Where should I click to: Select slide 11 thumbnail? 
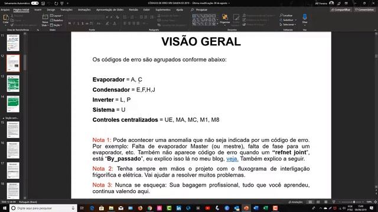coord(13,43)
